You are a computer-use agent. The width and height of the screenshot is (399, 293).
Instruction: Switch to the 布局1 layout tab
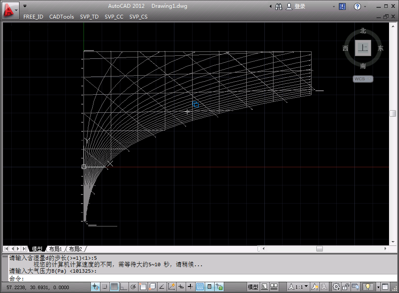(x=55, y=249)
